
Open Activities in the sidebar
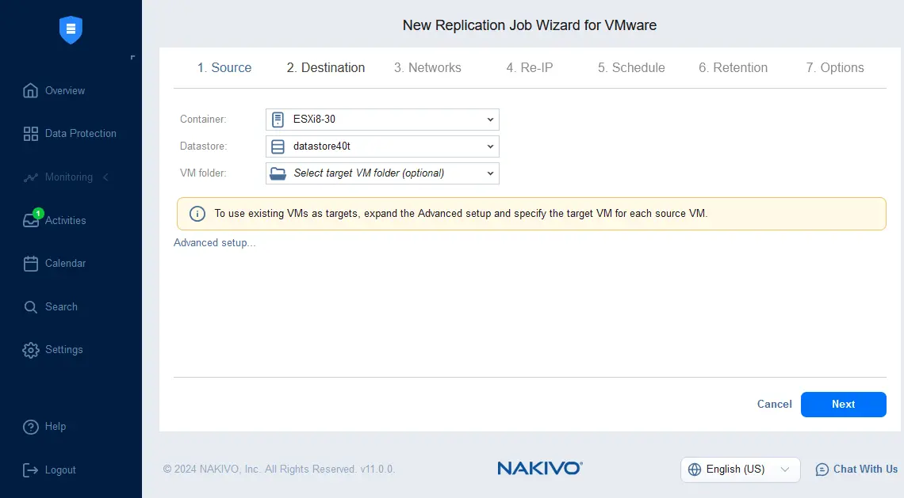tap(66, 221)
